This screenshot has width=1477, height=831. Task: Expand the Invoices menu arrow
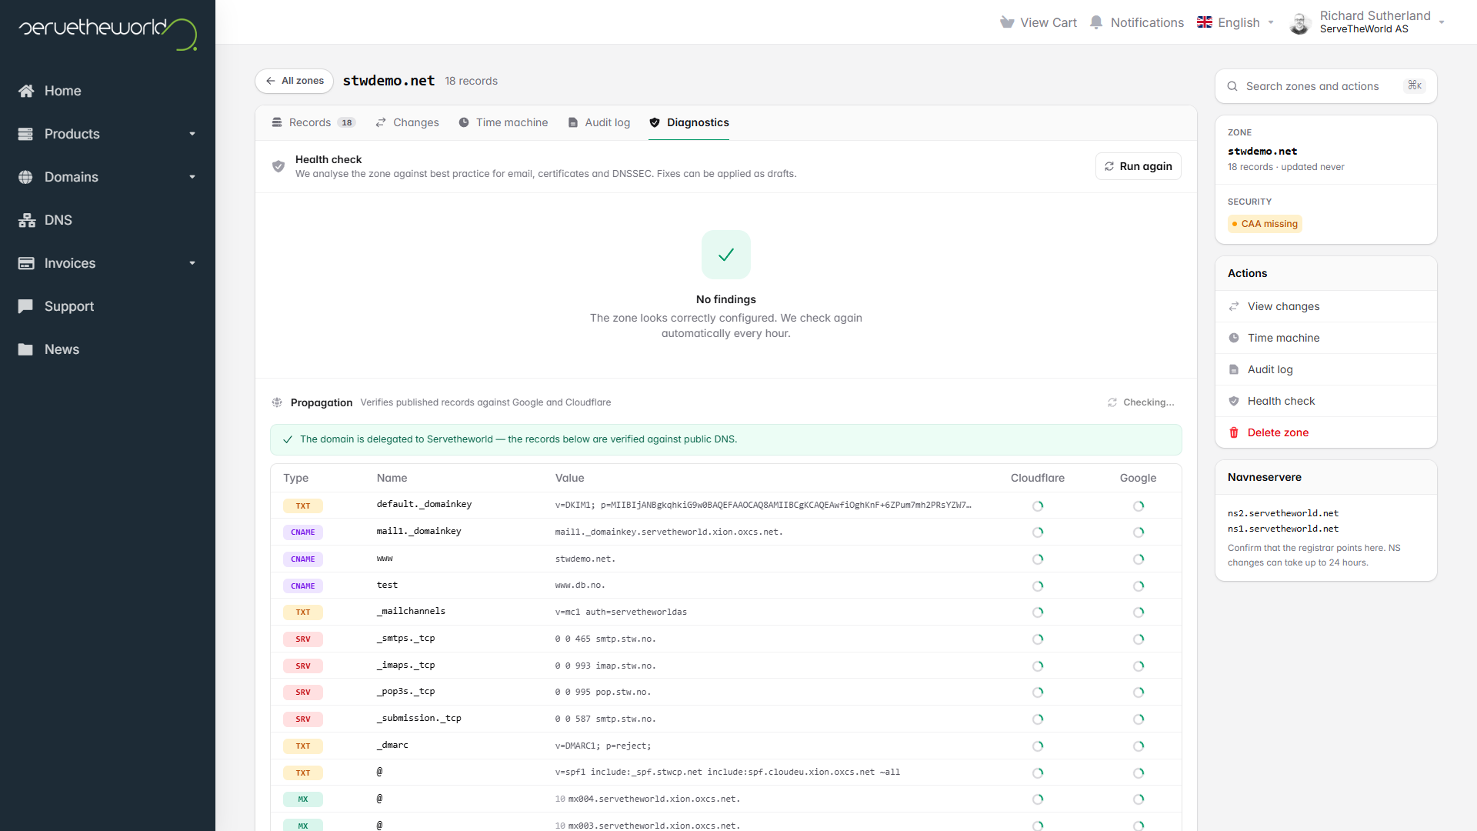click(192, 263)
